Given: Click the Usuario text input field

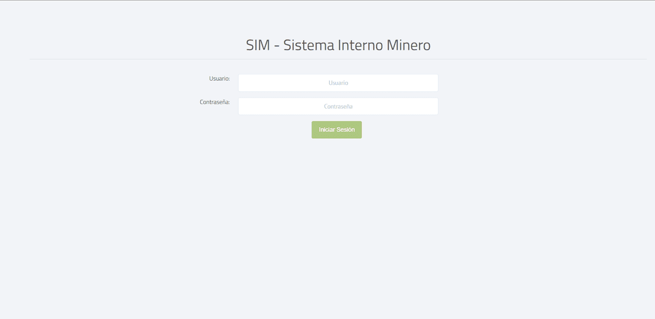Looking at the screenshot, I should [x=338, y=83].
